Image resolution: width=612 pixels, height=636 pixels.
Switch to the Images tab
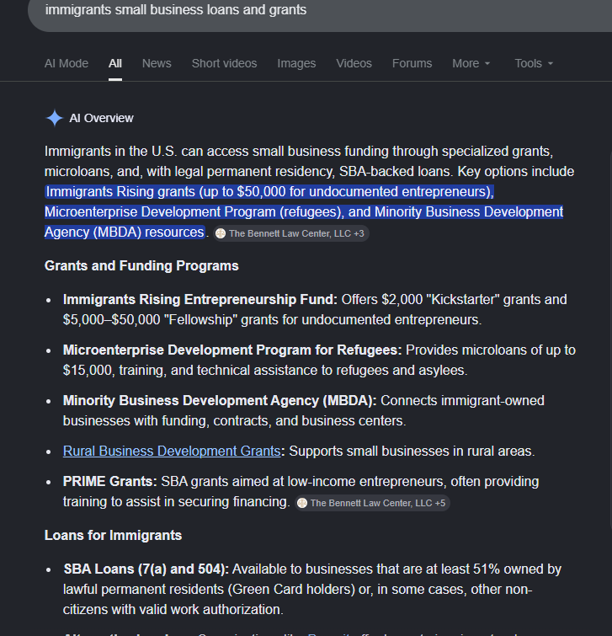(x=296, y=63)
